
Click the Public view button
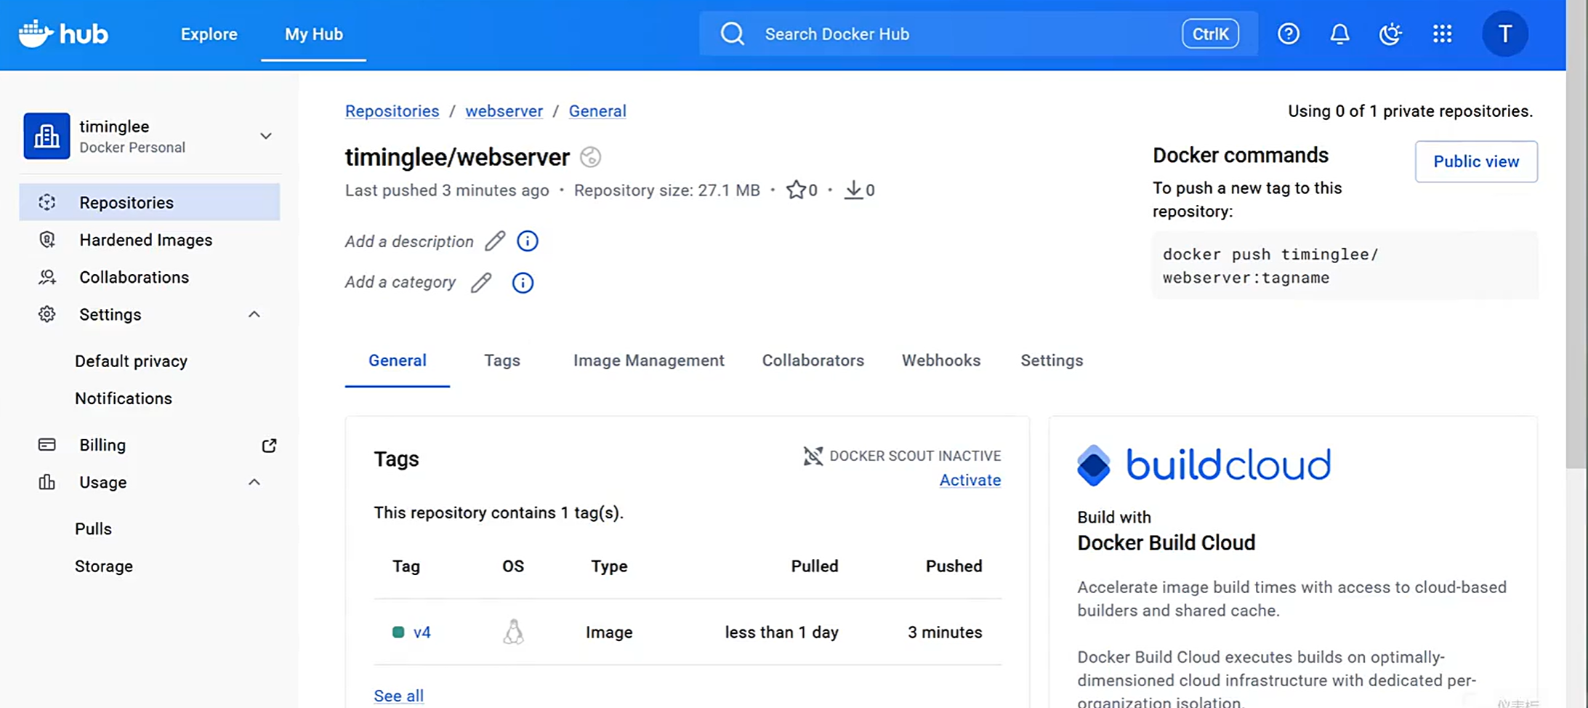click(1476, 161)
